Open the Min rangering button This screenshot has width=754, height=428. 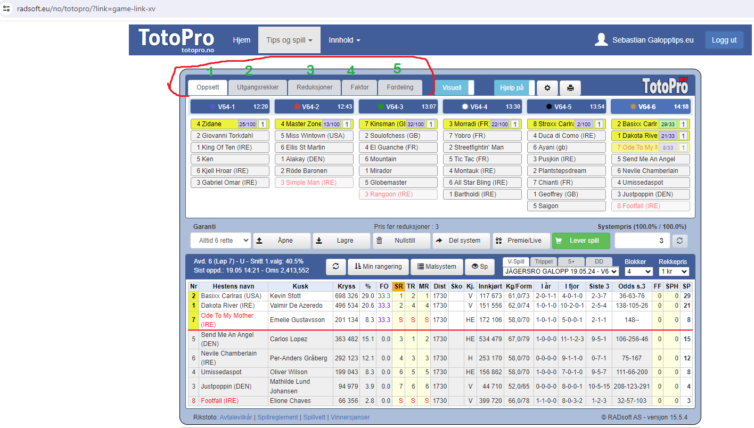pos(378,267)
